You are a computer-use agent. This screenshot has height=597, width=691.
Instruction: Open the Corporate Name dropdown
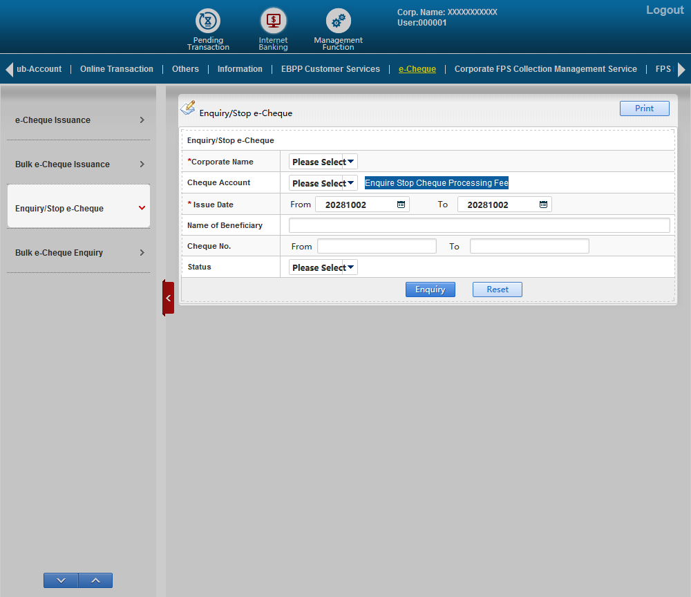coord(323,162)
